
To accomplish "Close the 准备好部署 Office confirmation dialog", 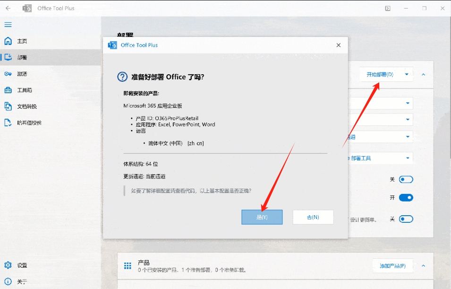I will (338, 45).
